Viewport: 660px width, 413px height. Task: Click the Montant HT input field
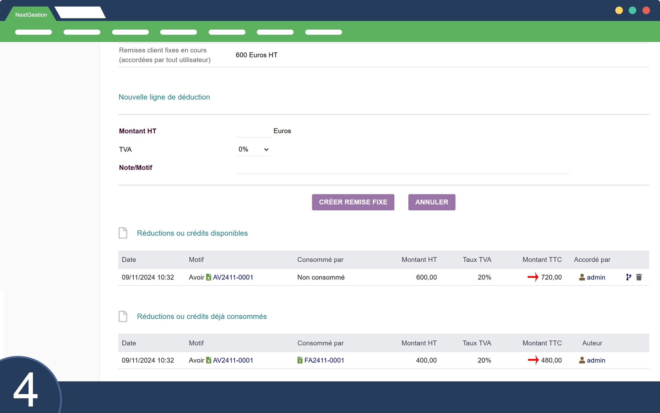253,131
